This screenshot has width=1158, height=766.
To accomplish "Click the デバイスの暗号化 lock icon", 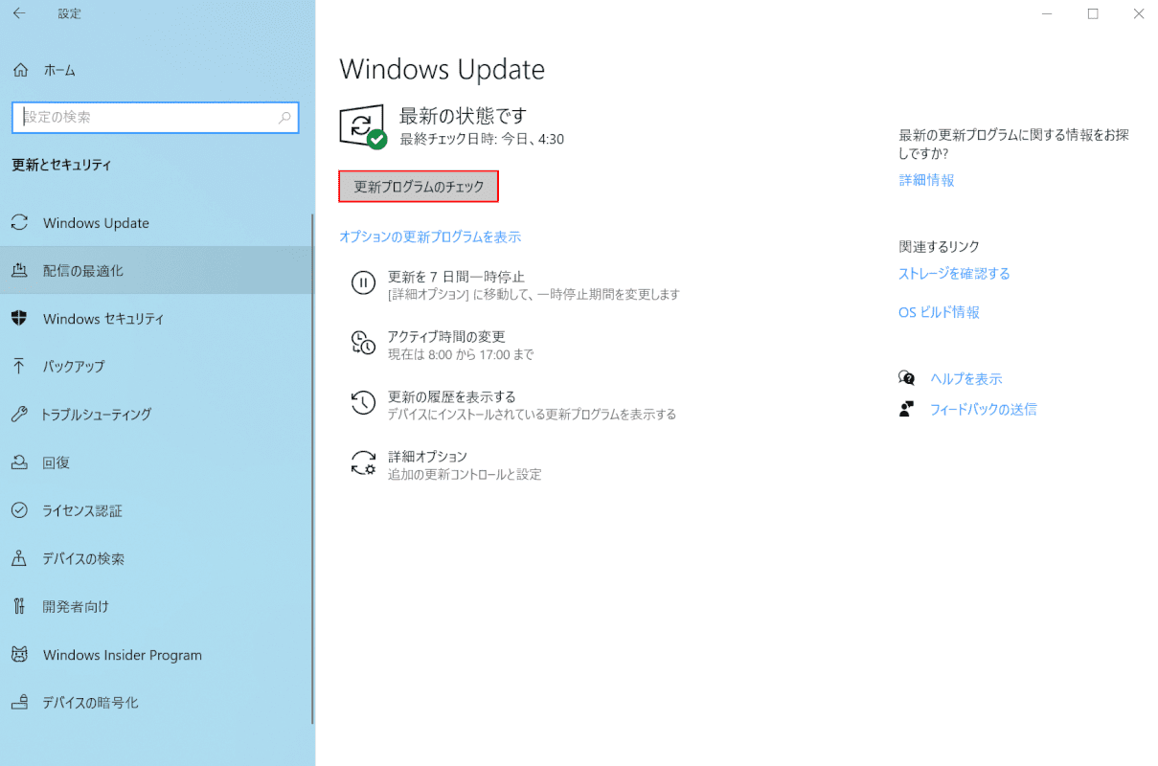I will coord(19,703).
